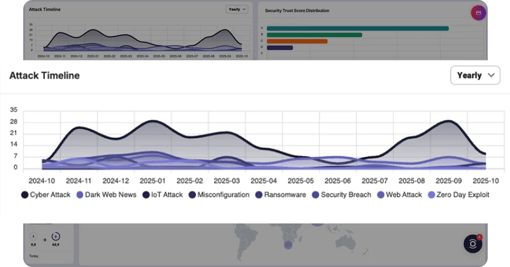
Task: Click the enlarged Attack Timeline heading
Action: click(45, 75)
